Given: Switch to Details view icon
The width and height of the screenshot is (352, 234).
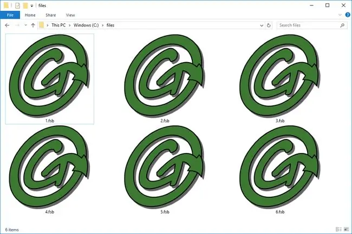Looking at the screenshot, I should (338, 229).
